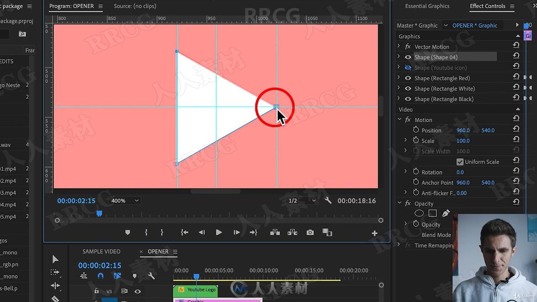Hide Shape (Shape 04) layer eye

coord(408,57)
